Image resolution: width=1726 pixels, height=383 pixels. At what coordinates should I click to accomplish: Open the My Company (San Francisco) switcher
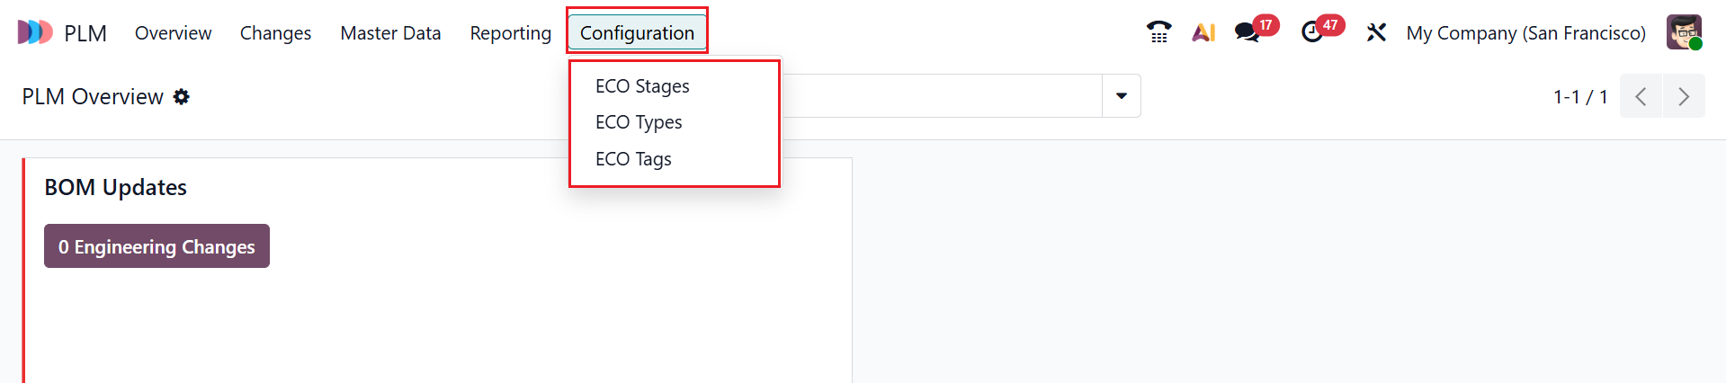1525,32
